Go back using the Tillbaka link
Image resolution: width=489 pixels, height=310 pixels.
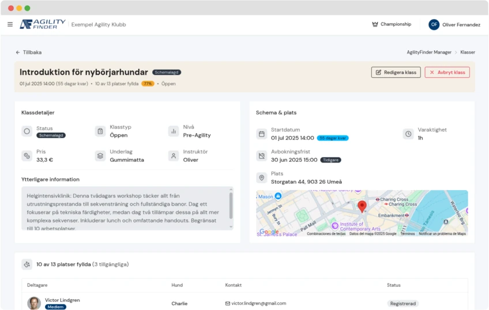click(29, 52)
